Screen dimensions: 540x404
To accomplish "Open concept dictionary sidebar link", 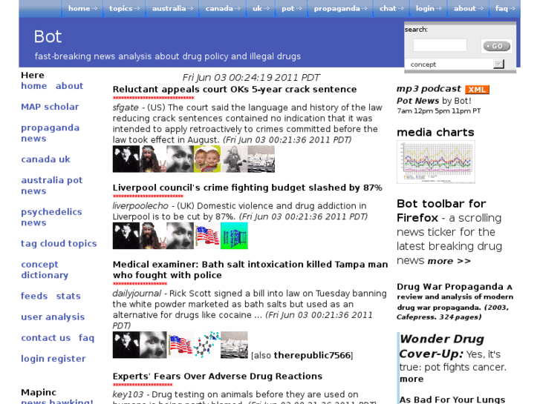I will point(45,270).
